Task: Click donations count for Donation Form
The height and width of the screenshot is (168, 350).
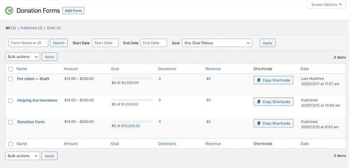Action: (x=160, y=122)
